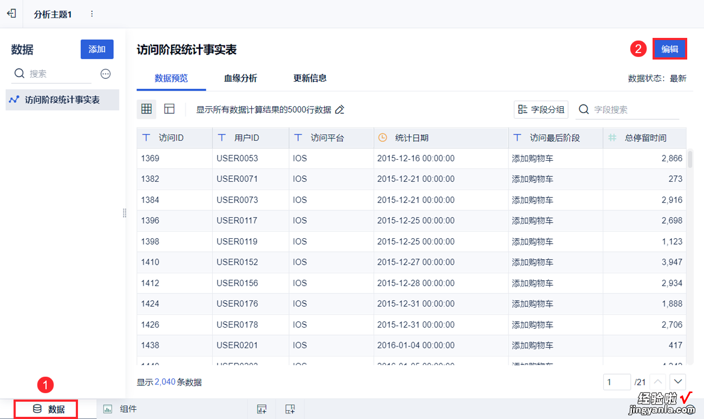Screen dimensions: 704x419
Task: Go to next page with down arrow
Action: pyautogui.click(x=678, y=382)
